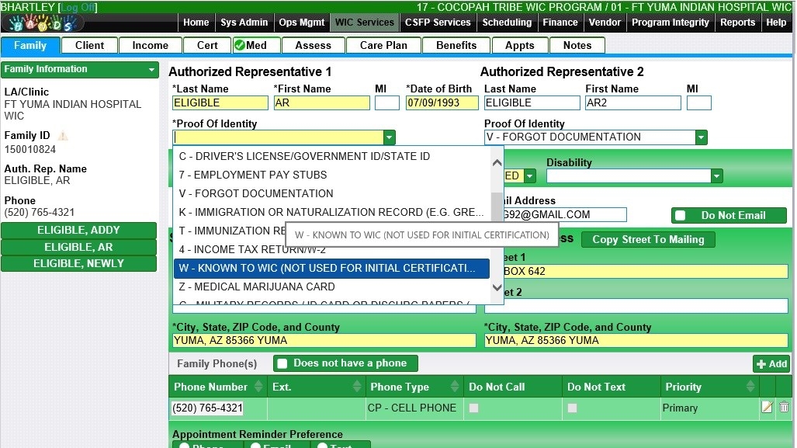
Task: Open the Disability dropdown
Action: 717,176
